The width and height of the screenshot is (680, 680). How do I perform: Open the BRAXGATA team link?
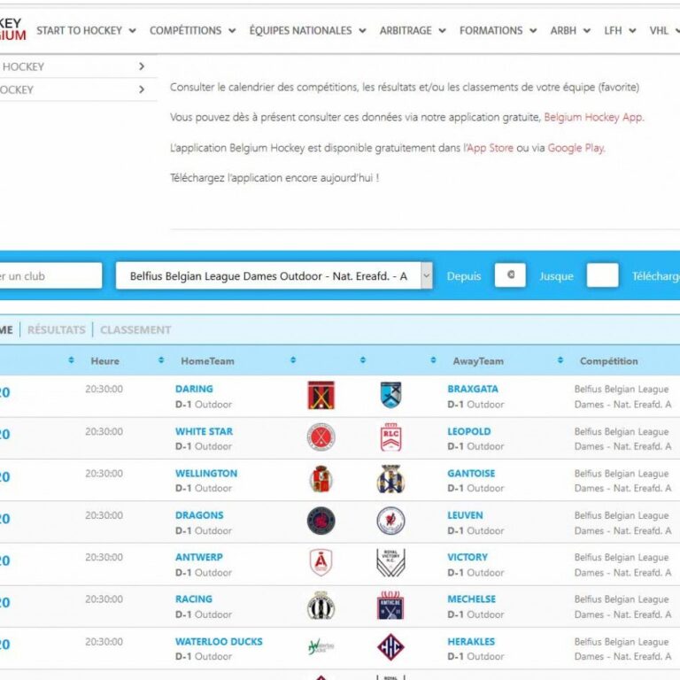pos(473,389)
